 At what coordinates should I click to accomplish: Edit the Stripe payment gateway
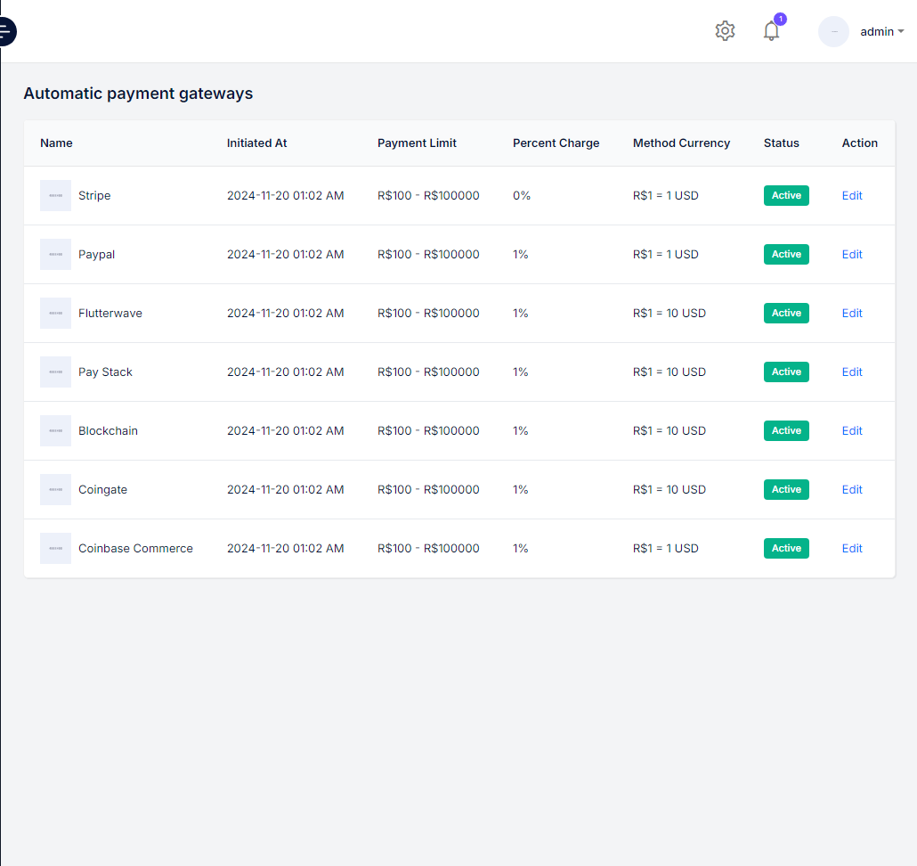coord(852,196)
